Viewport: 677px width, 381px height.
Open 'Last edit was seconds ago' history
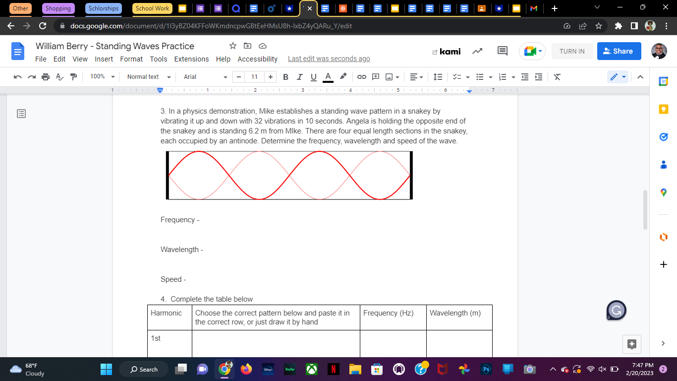[329, 59]
